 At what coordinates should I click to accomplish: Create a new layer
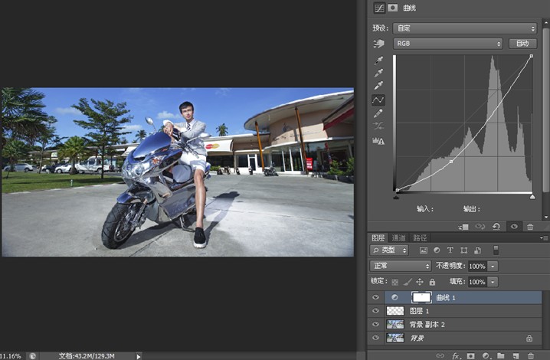[x=516, y=355]
